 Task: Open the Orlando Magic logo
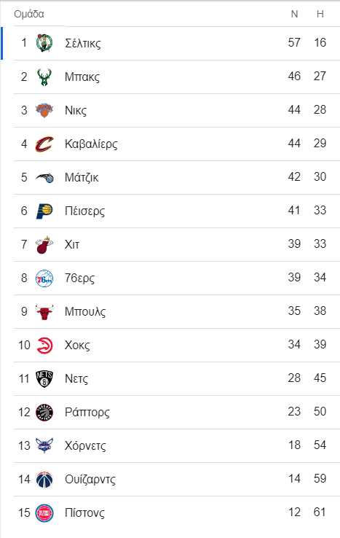[44, 177]
